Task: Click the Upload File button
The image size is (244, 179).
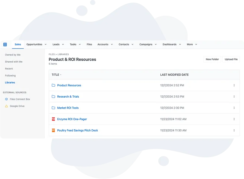Action: pyautogui.click(x=231, y=59)
